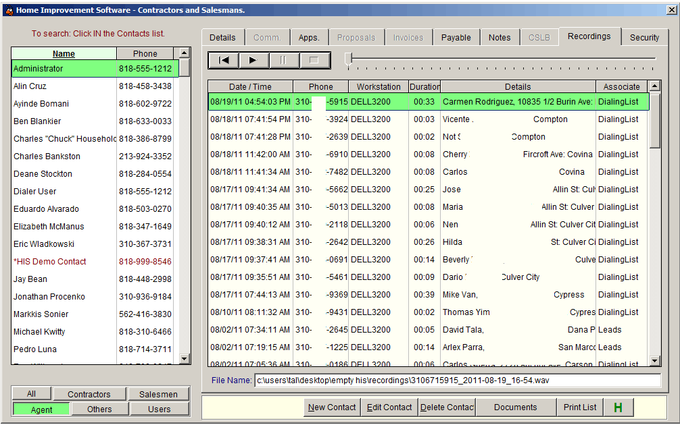The width and height of the screenshot is (680, 425).
Task: Select the David Tala Leads recording
Action: click(429, 329)
